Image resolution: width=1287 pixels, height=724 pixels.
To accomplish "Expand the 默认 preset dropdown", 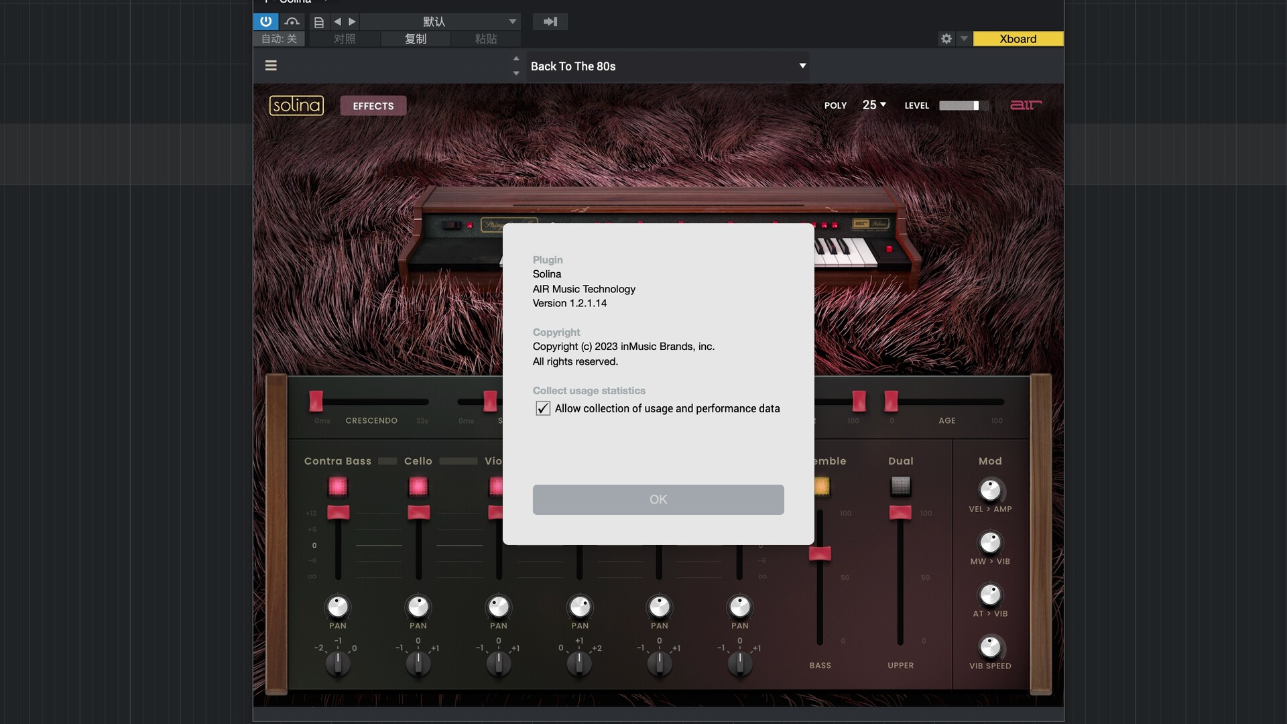I will [512, 21].
